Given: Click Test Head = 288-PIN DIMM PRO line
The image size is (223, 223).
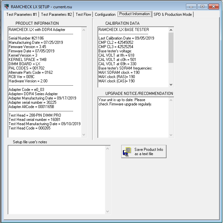Looking at the screenshot, I should tap(35, 115).
